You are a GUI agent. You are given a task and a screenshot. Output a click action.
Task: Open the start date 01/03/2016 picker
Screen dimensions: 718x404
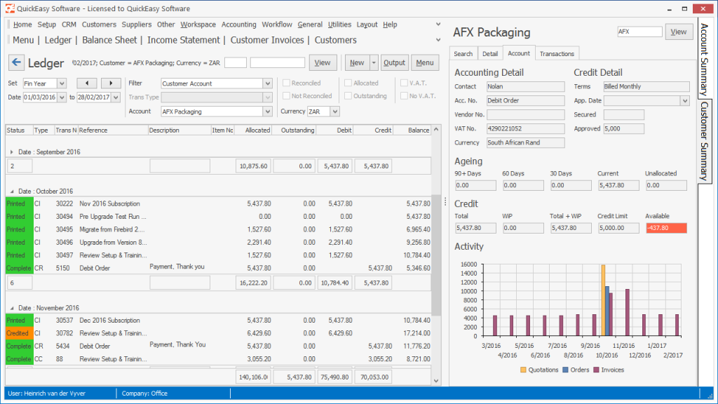(62, 97)
